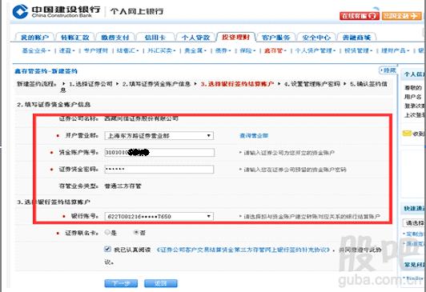426x292 pixels.
Task: Open the 客户服务 tab
Action: 276,37
